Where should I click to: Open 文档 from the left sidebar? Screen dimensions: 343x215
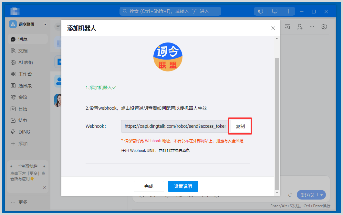pos(23,51)
